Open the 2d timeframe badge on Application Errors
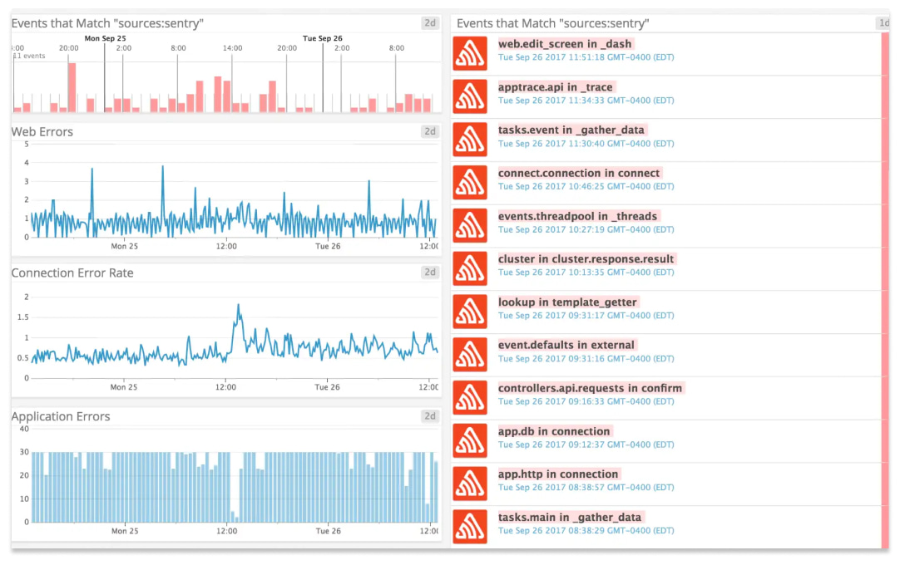The height and width of the screenshot is (565, 910). point(429,416)
